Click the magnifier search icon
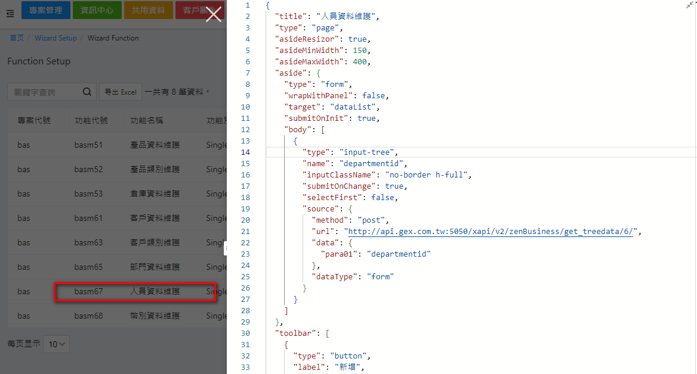This screenshot has width=697, height=374. tap(87, 92)
